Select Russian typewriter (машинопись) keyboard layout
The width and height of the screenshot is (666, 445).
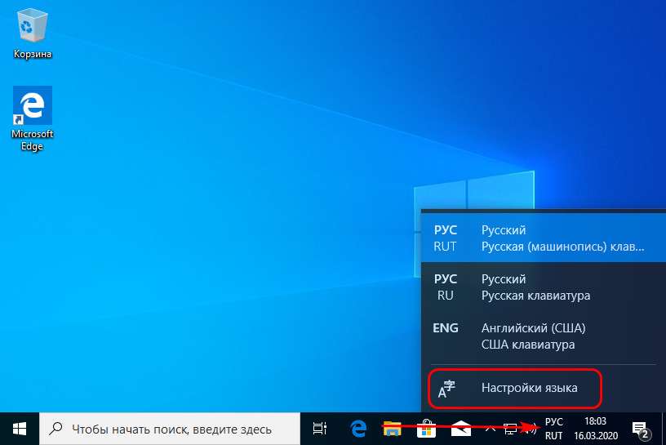pyautogui.click(x=544, y=238)
